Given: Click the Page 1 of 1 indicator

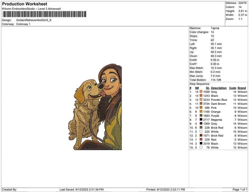Looking at the screenshot, I should pos(240,189).
